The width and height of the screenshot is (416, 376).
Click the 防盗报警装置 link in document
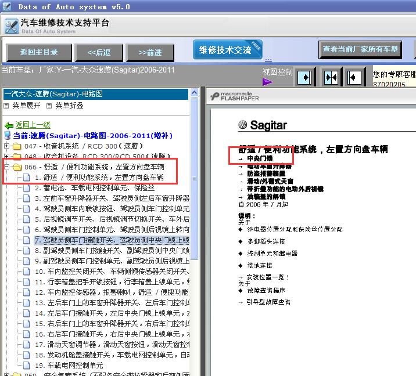pyautogui.click(x=266, y=174)
